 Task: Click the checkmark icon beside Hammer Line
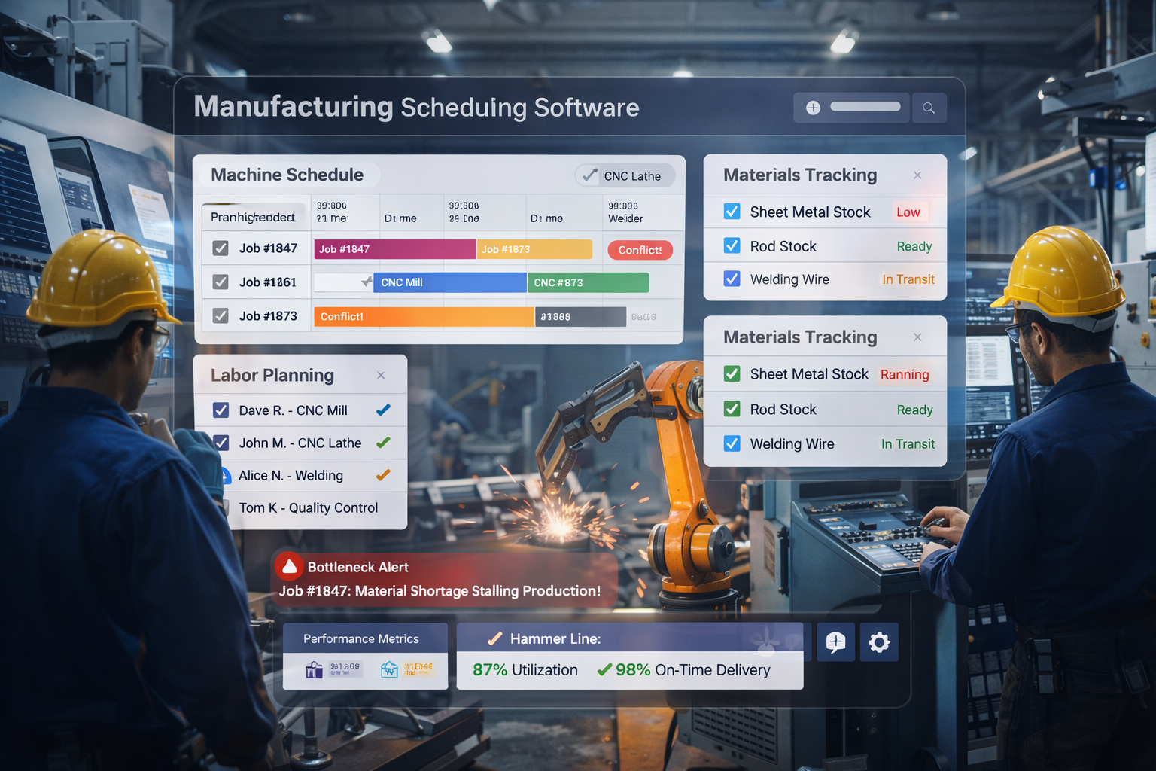[x=494, y=638]
